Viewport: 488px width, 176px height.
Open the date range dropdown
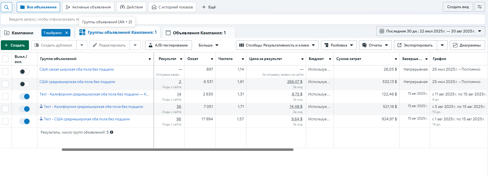coord(430,31)
